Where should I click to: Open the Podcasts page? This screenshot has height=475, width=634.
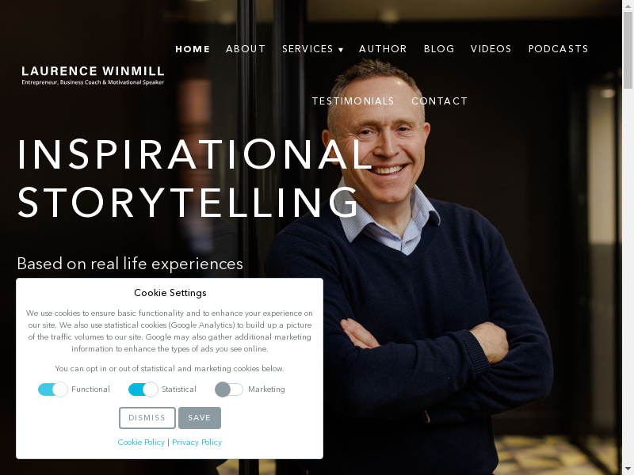pyautogui.click(x=558, y=49)
